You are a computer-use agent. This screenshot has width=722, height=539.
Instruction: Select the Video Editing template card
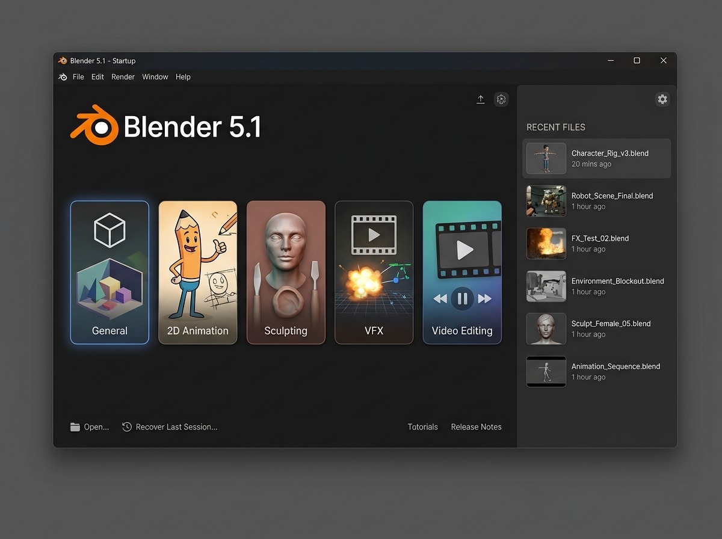[462, 273]
